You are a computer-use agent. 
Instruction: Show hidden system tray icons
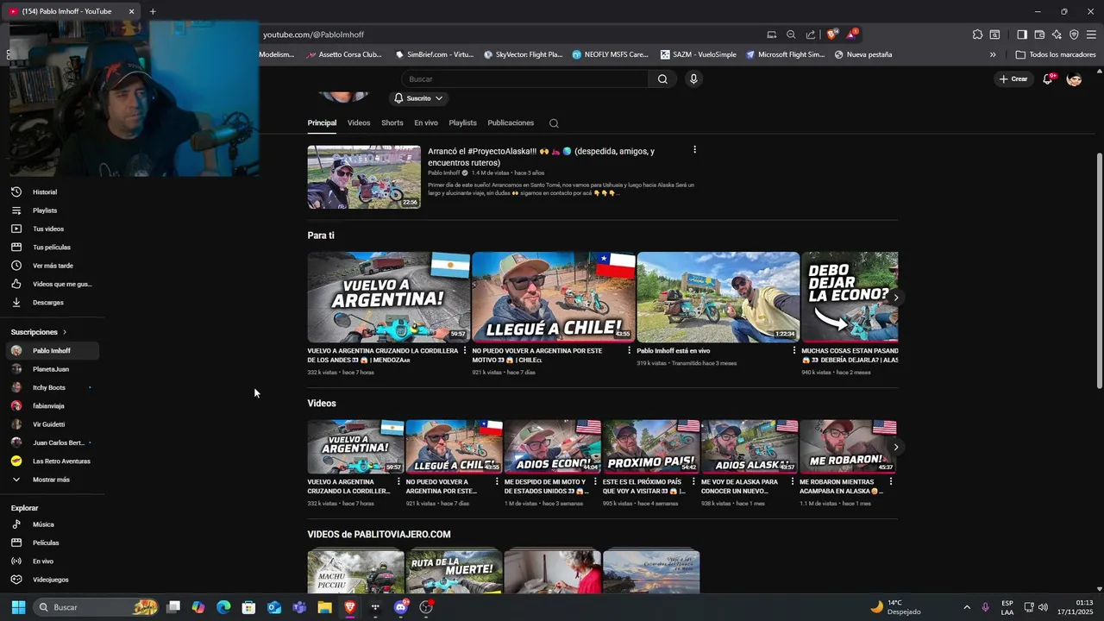click(x=966, y=607)
